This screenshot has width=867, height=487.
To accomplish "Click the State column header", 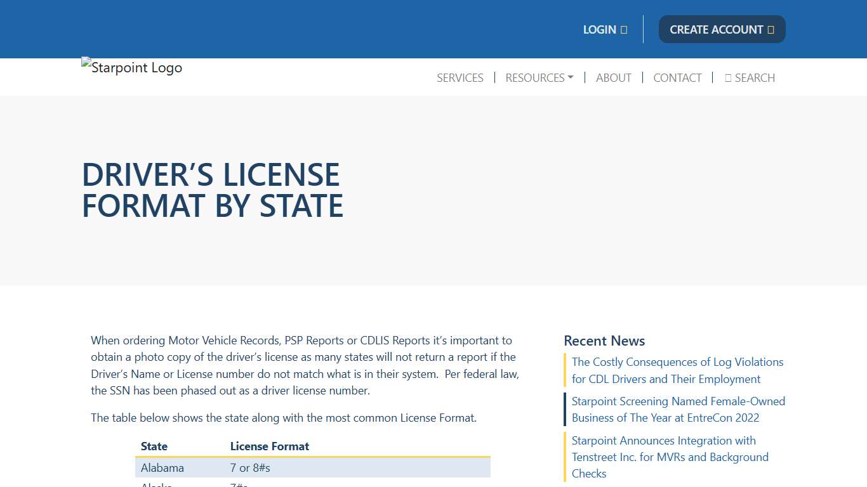I will click(154, 446).
